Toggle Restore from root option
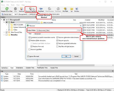This screenshot has height=91, width=114. click(x=31, y=46)
